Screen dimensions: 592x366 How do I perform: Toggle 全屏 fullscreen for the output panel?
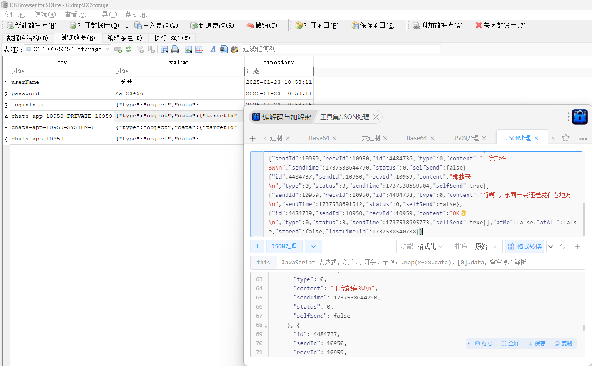pyautogui.click(x=510, y=343)
